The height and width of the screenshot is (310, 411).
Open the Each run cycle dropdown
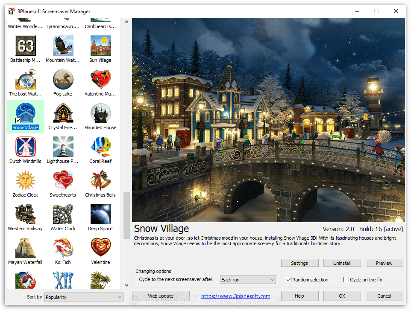tap(248, 280)
